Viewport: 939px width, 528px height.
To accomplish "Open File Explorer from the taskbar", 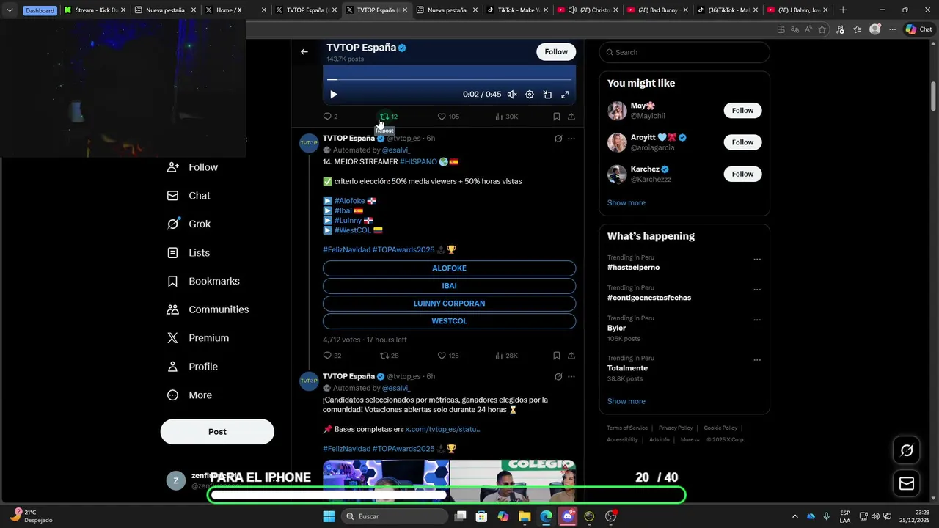I will (525, 516).
